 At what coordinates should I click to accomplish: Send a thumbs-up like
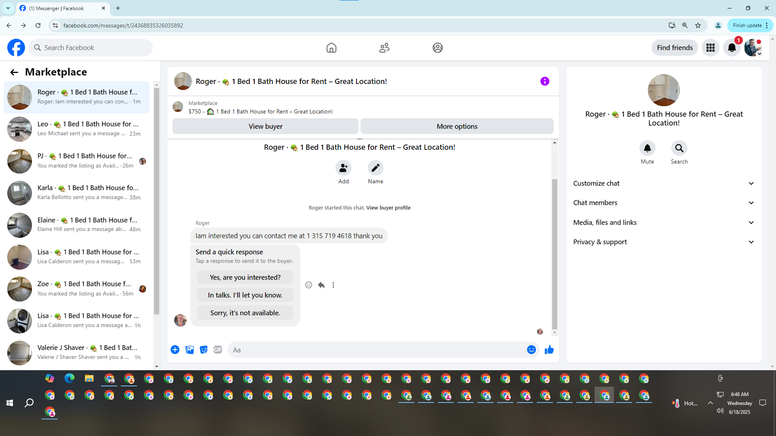coord(549,350)
